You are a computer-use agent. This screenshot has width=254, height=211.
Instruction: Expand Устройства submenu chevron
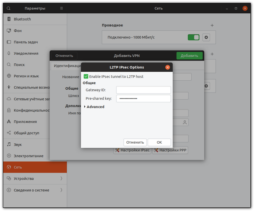coord(61,179)
